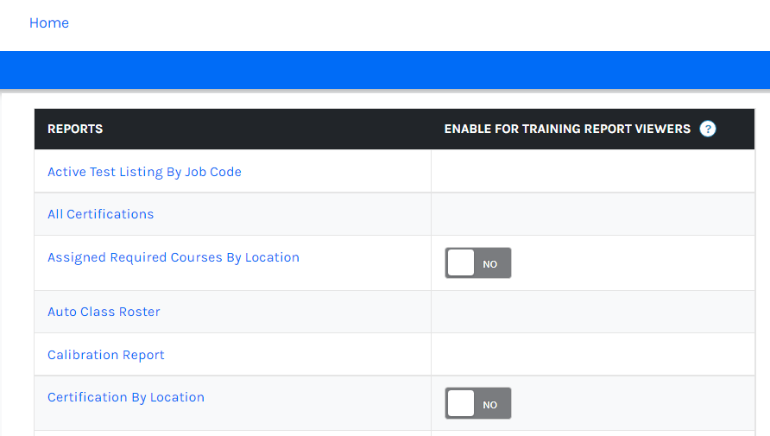Enable Assigned Required Courses By Location toggle

coord(478,263)
